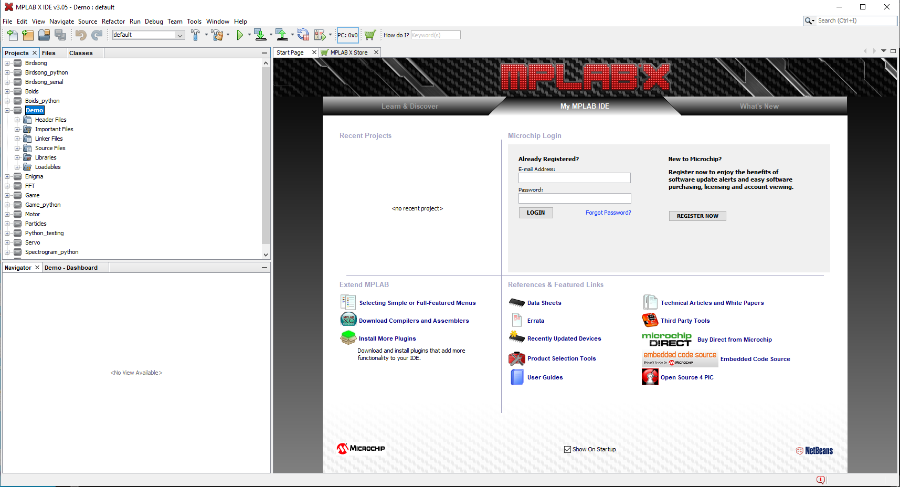Click the Projects panel vertical scrollbar
This screenshot has height=487, width=900.
click(x=266, y=157)
